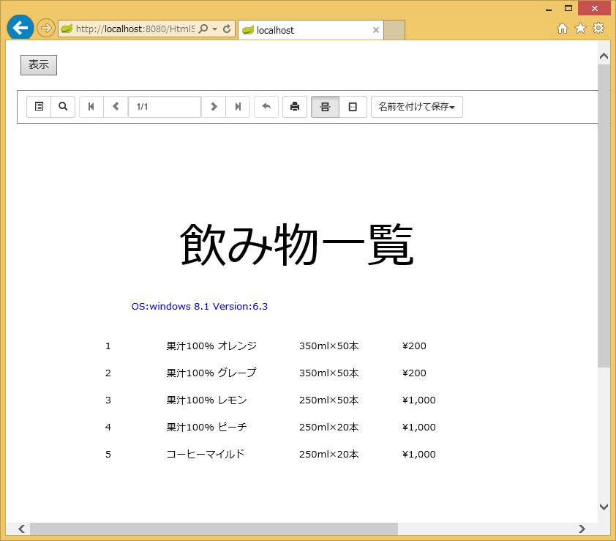Screen dimensions: 616x541
Task: Go to next report page
Action: [214, 107]
